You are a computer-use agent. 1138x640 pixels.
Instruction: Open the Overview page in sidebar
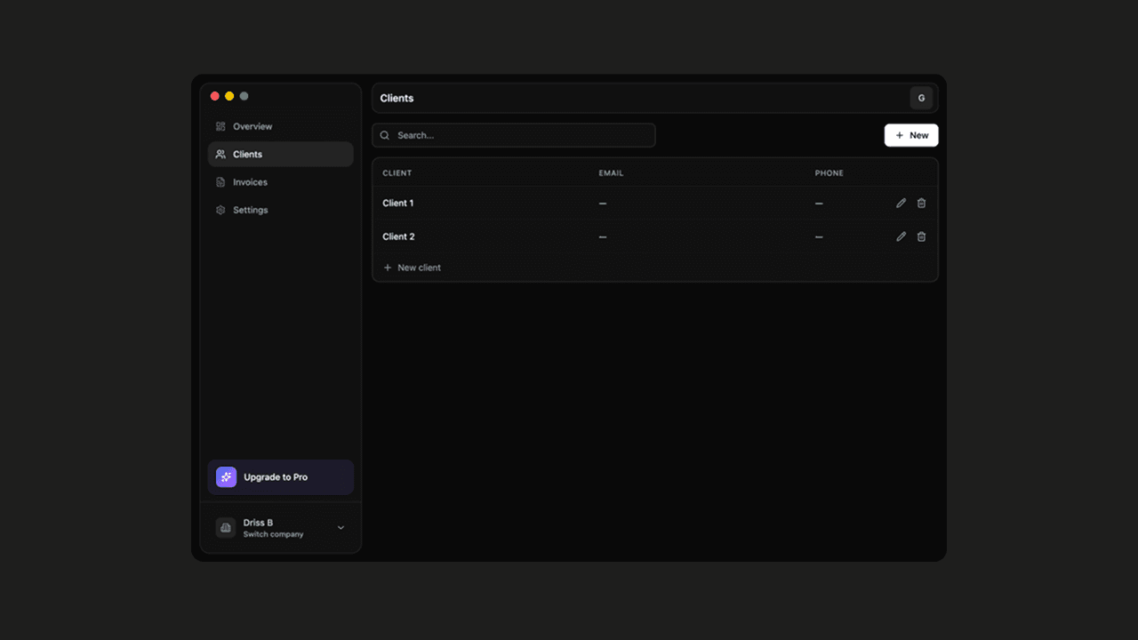pos(252,126)
